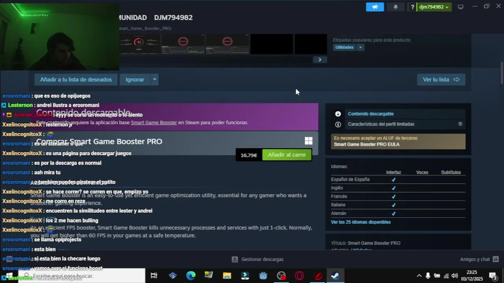Viewport: 504px width, 283px height.
Task: Open Microsoft Edge from taskbar
Action: coord(191,276)
